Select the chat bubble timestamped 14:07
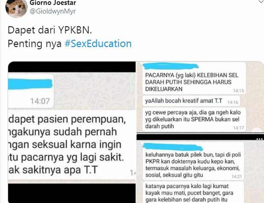The image size is (264, 203). tap(31, 91)
